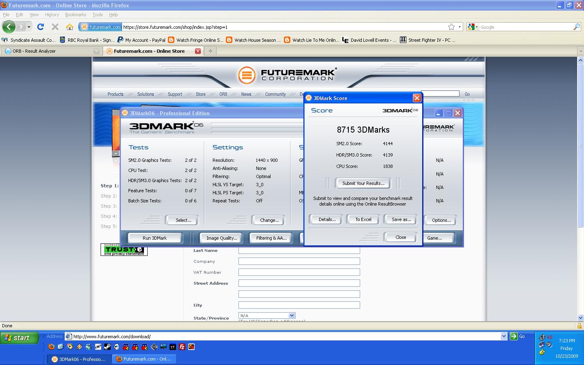
Task: Click the TRUSTe privacy statement badge
Action: point(124,249)
